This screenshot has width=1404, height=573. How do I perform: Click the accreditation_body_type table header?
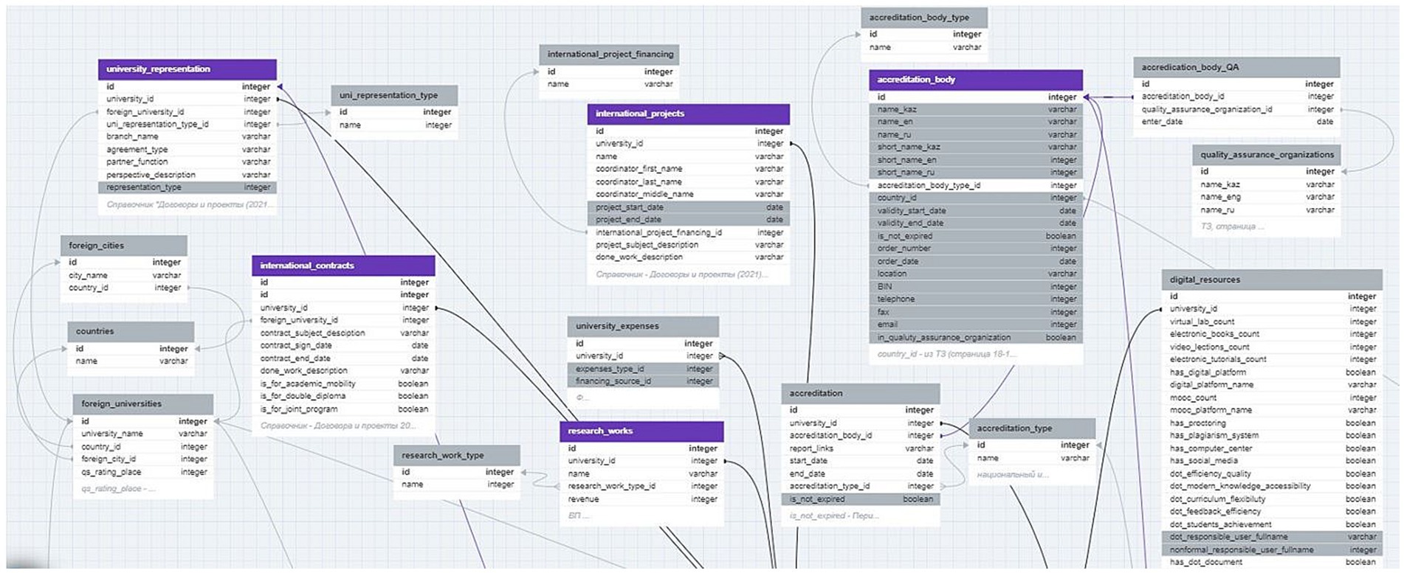[924, 18]
